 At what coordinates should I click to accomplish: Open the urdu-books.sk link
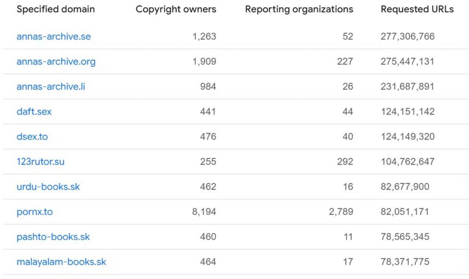48,187
